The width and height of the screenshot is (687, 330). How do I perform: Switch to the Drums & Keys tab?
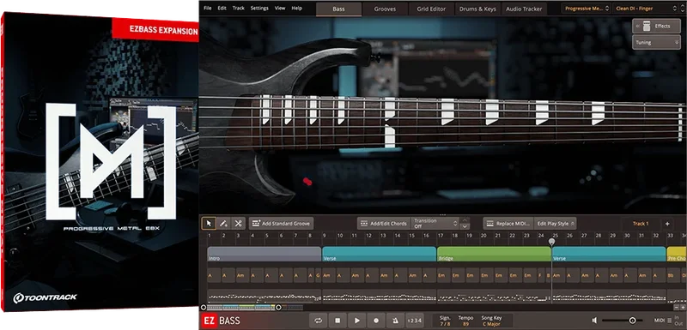[x=478, y=9]
